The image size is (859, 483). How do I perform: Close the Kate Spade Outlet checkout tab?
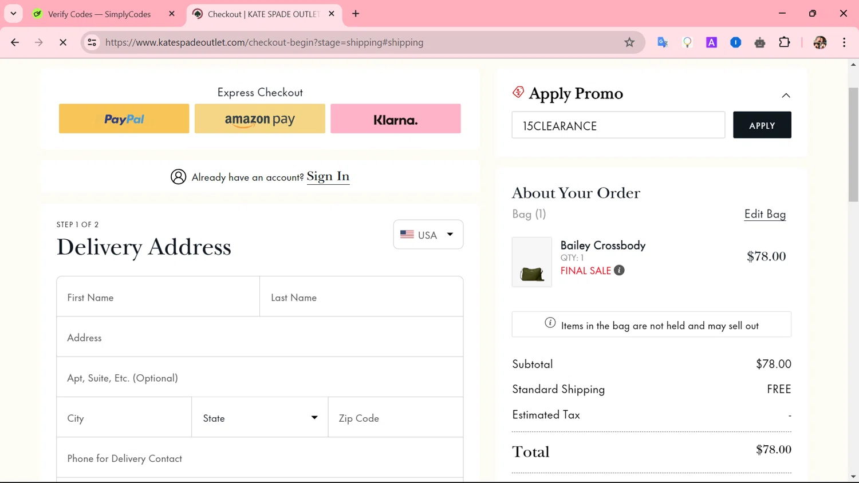click(332, 14)
